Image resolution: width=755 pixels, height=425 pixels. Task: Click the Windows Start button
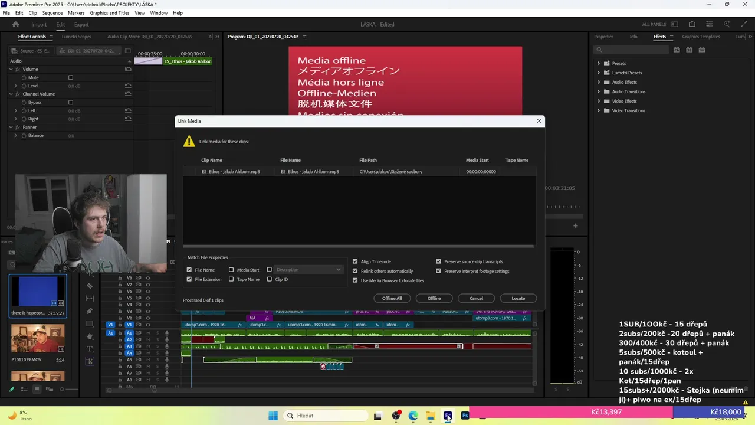point(273,416)
